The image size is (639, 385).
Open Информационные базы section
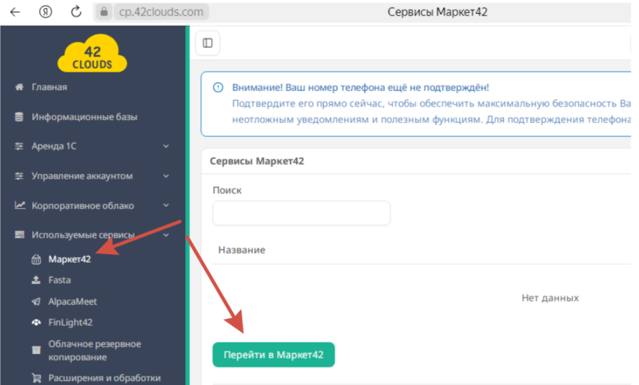click(84, 117)
